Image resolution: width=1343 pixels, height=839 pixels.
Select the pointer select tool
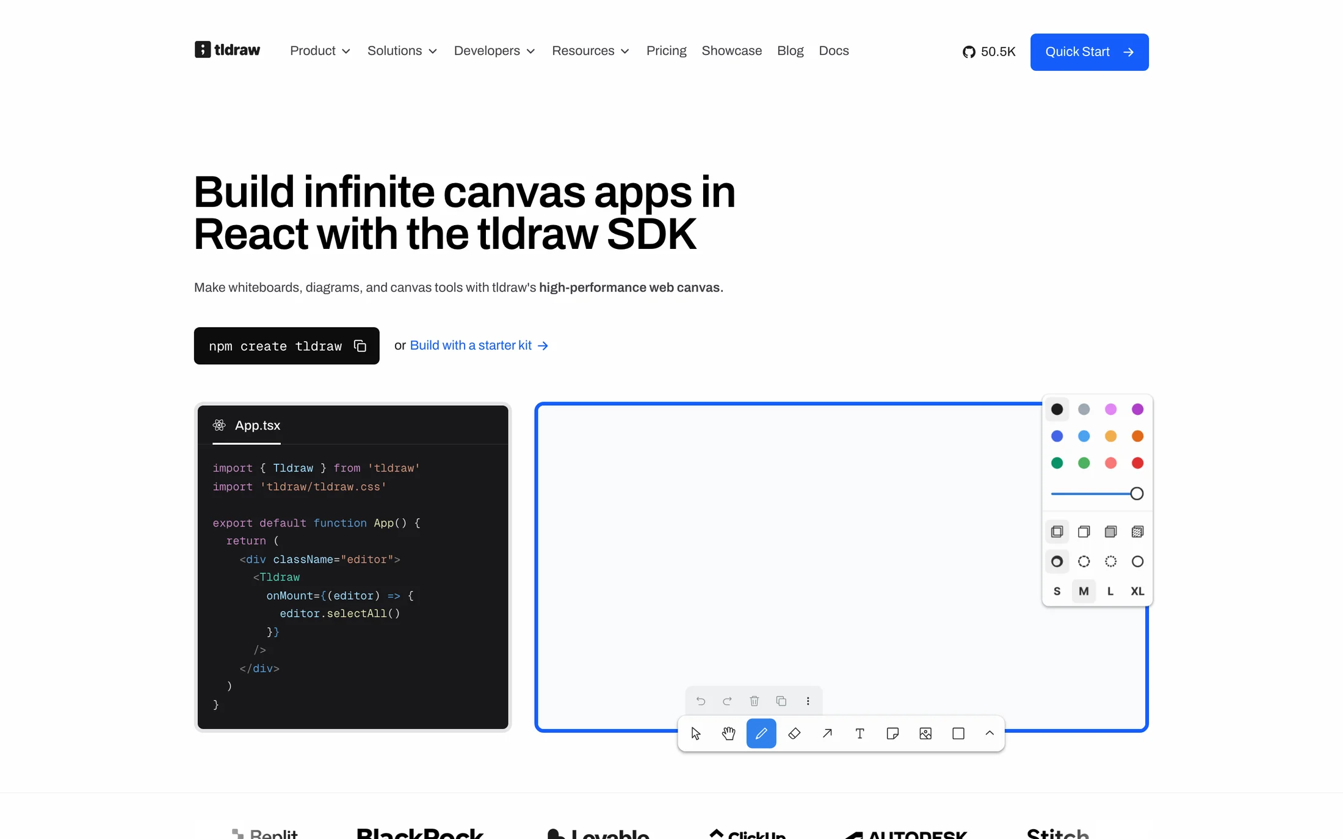point(695,733)
